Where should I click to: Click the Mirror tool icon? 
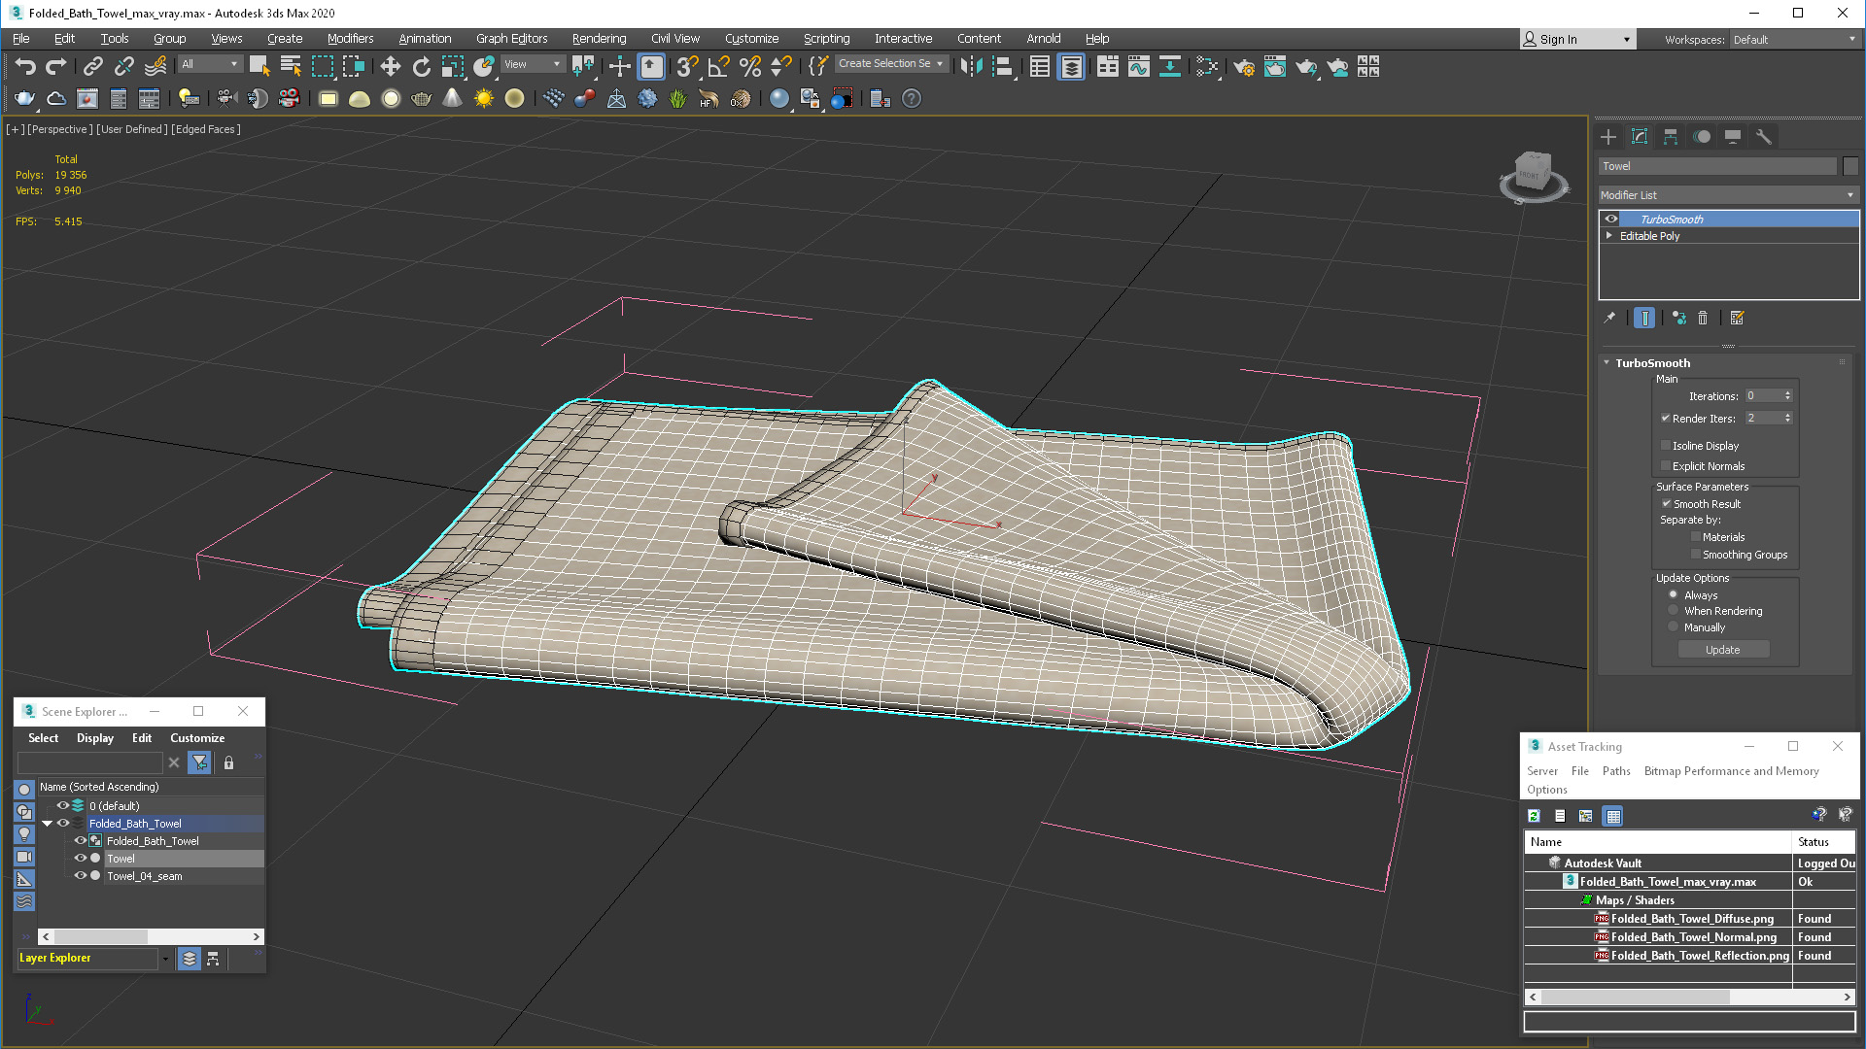click(971, 66)
